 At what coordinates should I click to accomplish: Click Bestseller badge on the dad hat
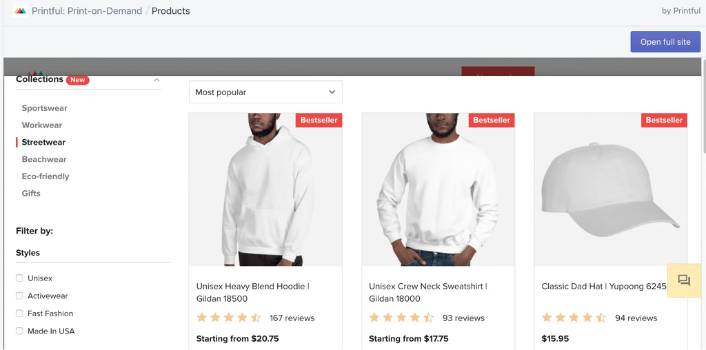click(x=663, y=120)
